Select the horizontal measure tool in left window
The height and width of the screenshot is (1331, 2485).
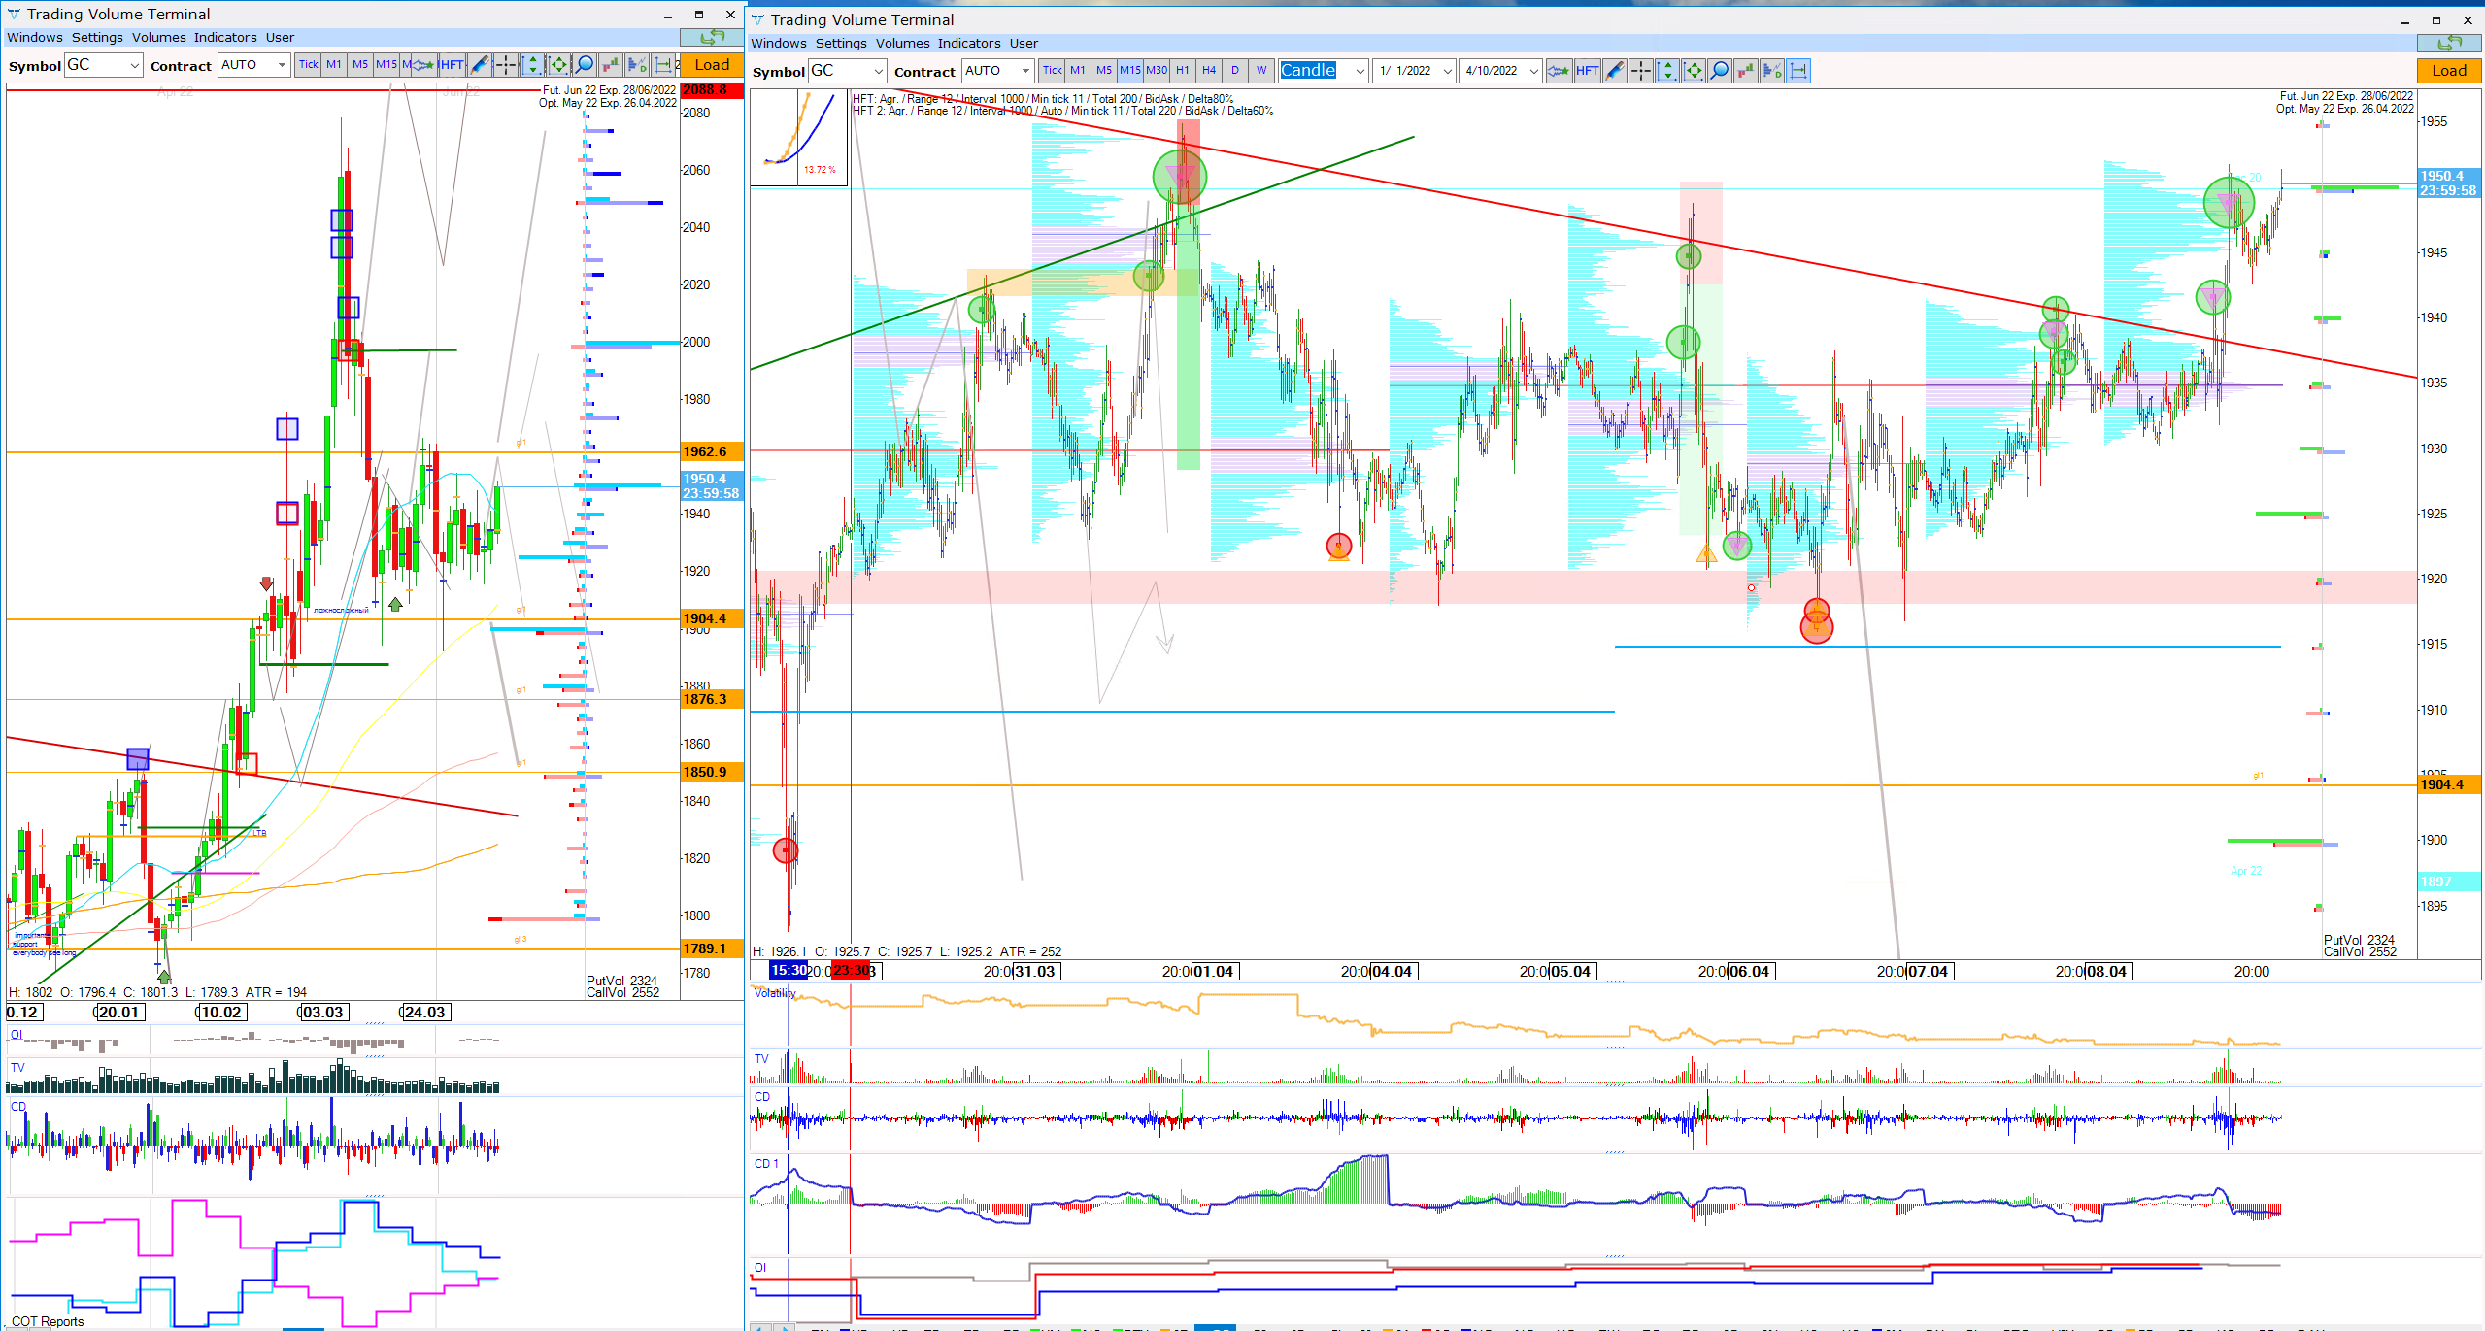[663, 65]
